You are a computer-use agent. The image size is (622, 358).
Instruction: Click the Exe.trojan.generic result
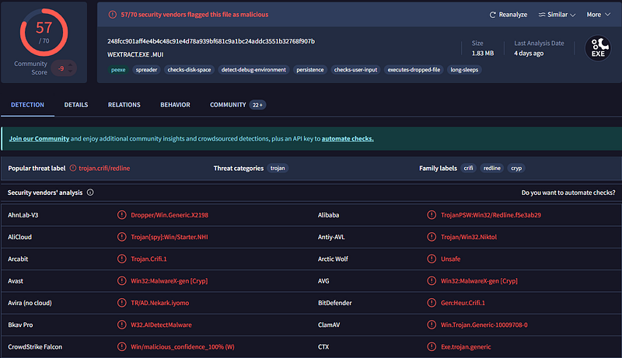point(466,347)
